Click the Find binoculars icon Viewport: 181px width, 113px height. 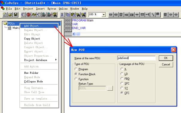[x=78, y=15]
